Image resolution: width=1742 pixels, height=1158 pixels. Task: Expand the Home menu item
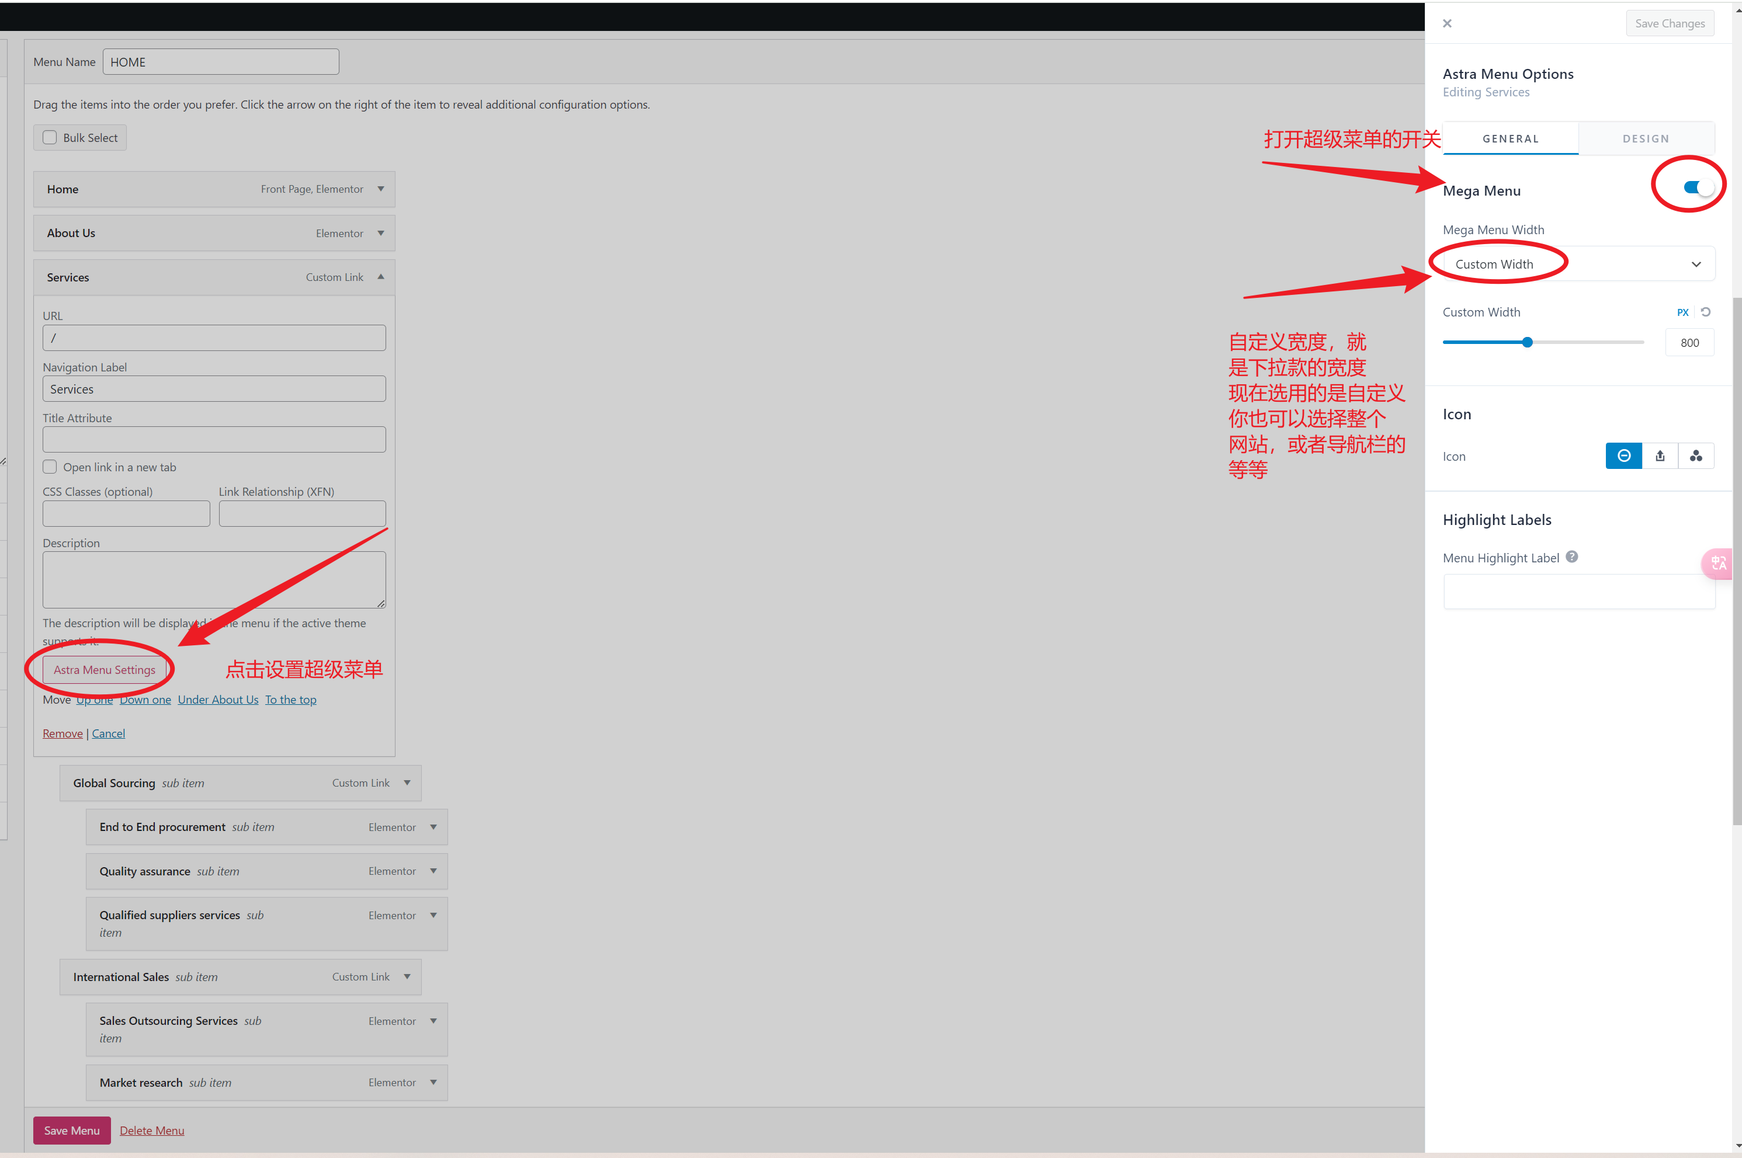pos(380,189)
